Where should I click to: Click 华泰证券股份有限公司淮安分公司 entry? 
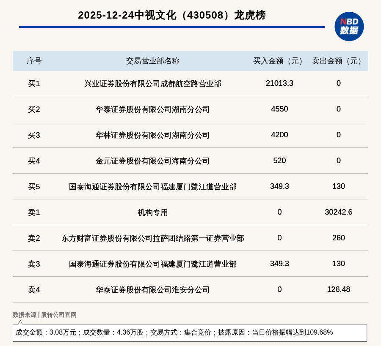coord(152,290)
